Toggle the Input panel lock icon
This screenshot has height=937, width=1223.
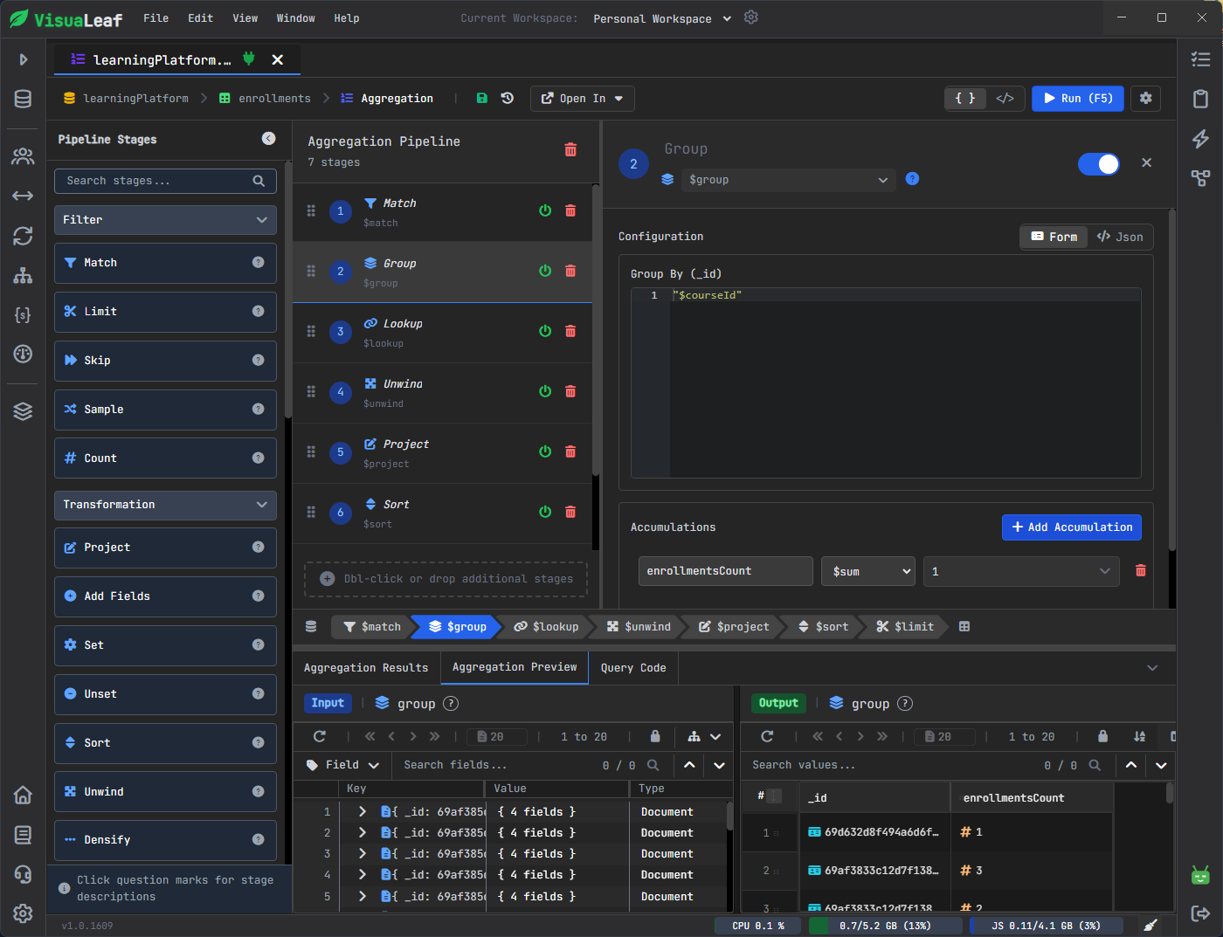[x=655, y=736]
